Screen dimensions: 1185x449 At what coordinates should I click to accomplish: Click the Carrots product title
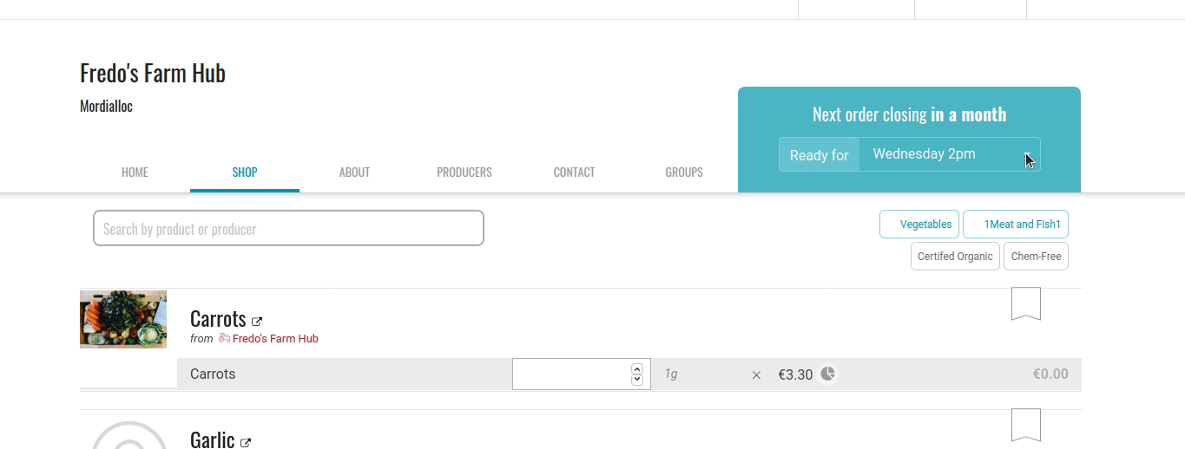coord(218,319)
